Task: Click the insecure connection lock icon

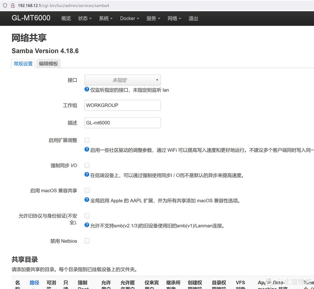Action: pyautogui.click(x=13, y=6)
